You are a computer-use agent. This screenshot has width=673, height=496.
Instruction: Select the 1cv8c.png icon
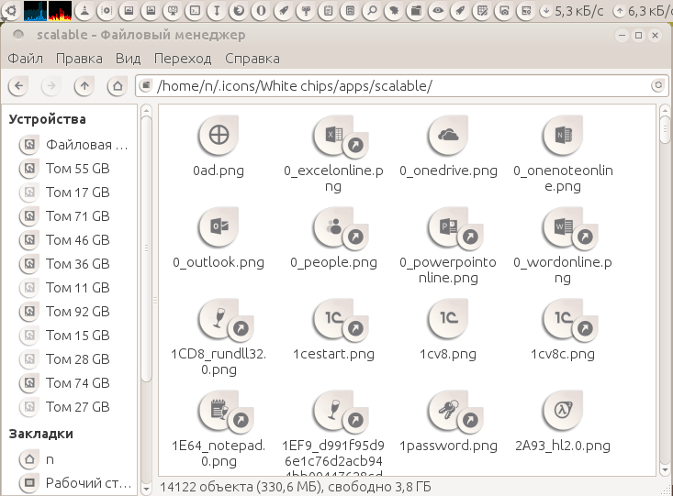[564, 319]
